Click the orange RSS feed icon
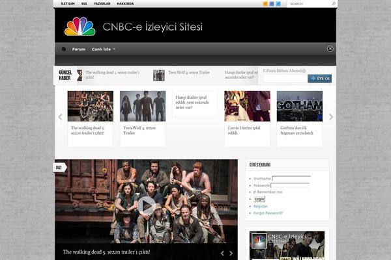The image size is (391, 260). (x=265, y=4)
